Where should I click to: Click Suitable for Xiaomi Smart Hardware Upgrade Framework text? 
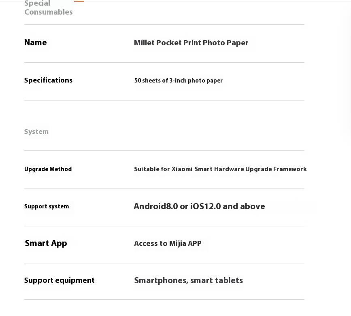click(220, 169)
